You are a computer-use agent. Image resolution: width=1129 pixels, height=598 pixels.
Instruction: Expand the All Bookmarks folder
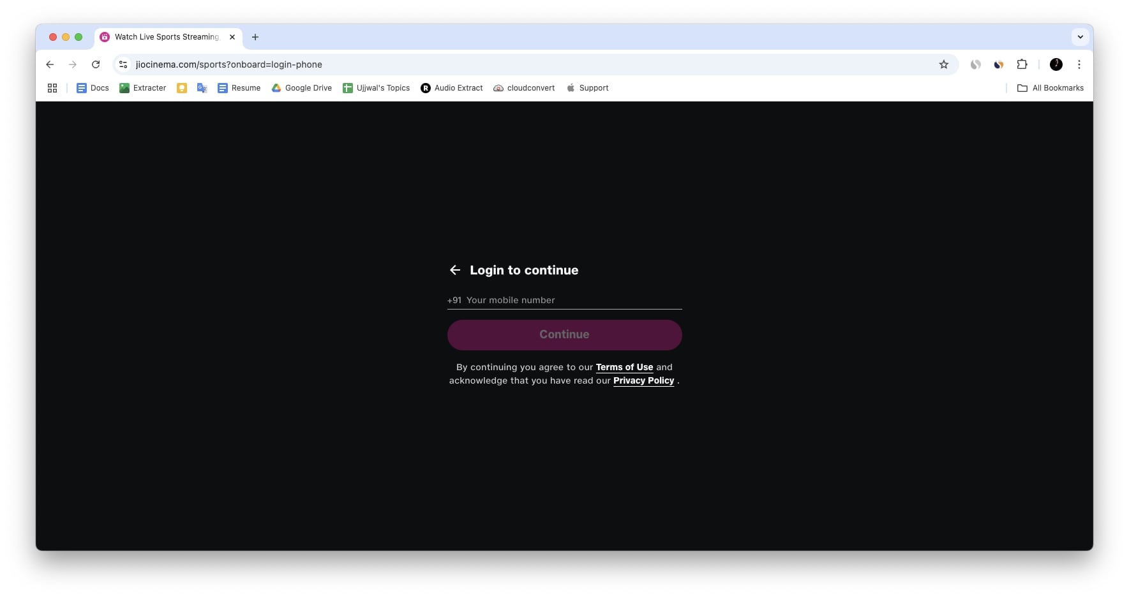(x=1050, y=88)
